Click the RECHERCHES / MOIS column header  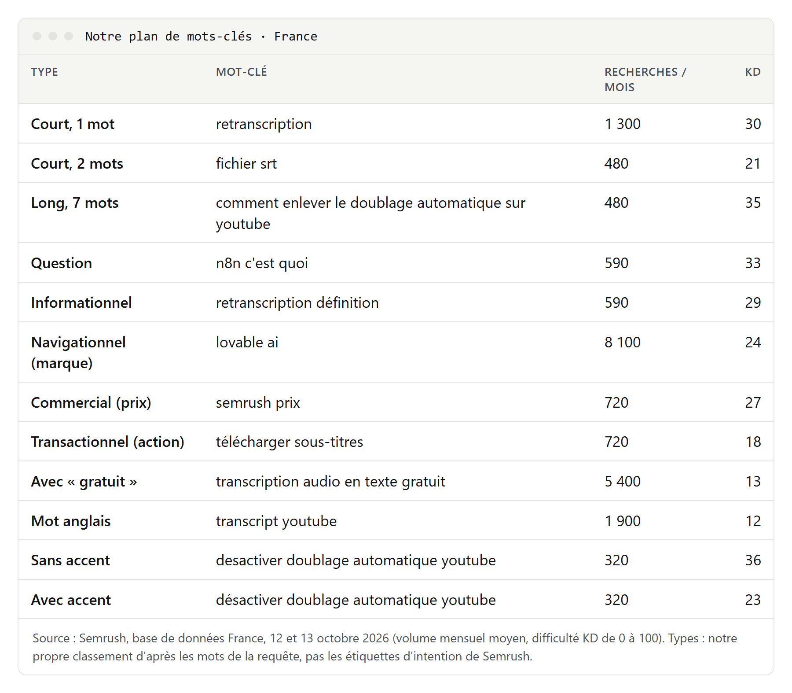645,79
